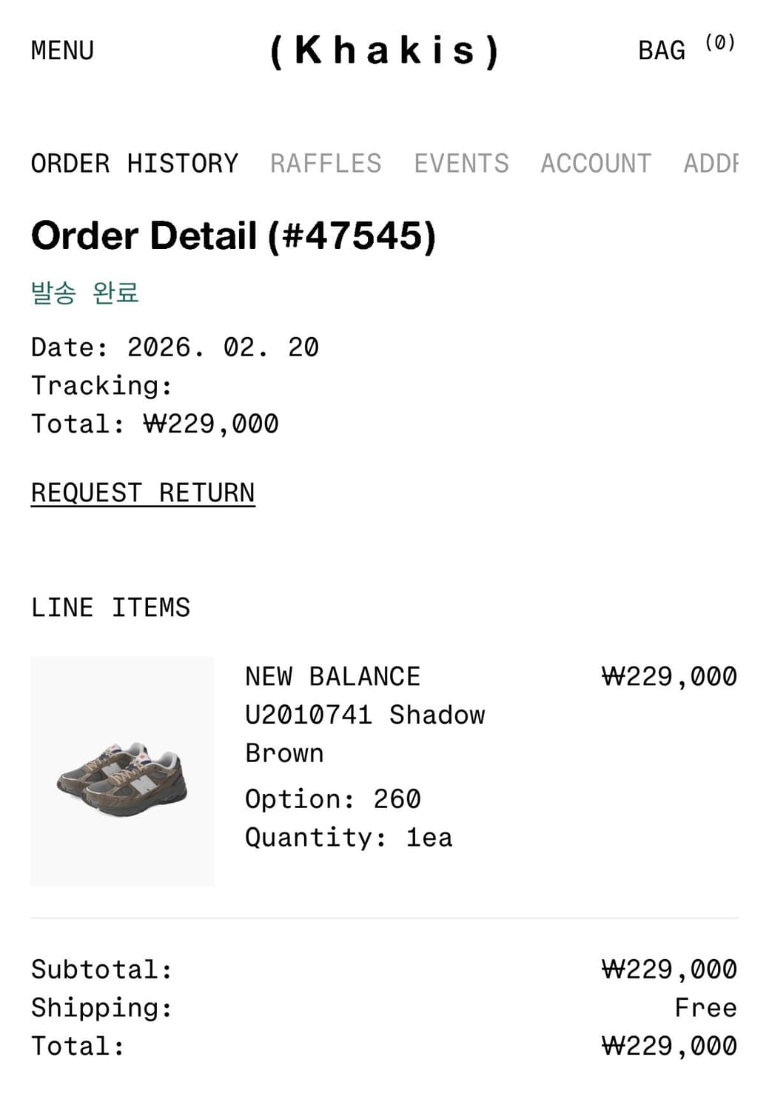Screen dimensions: 769x1111
Task: Click the LINE ITEMS heading
Action: point(110,607)
